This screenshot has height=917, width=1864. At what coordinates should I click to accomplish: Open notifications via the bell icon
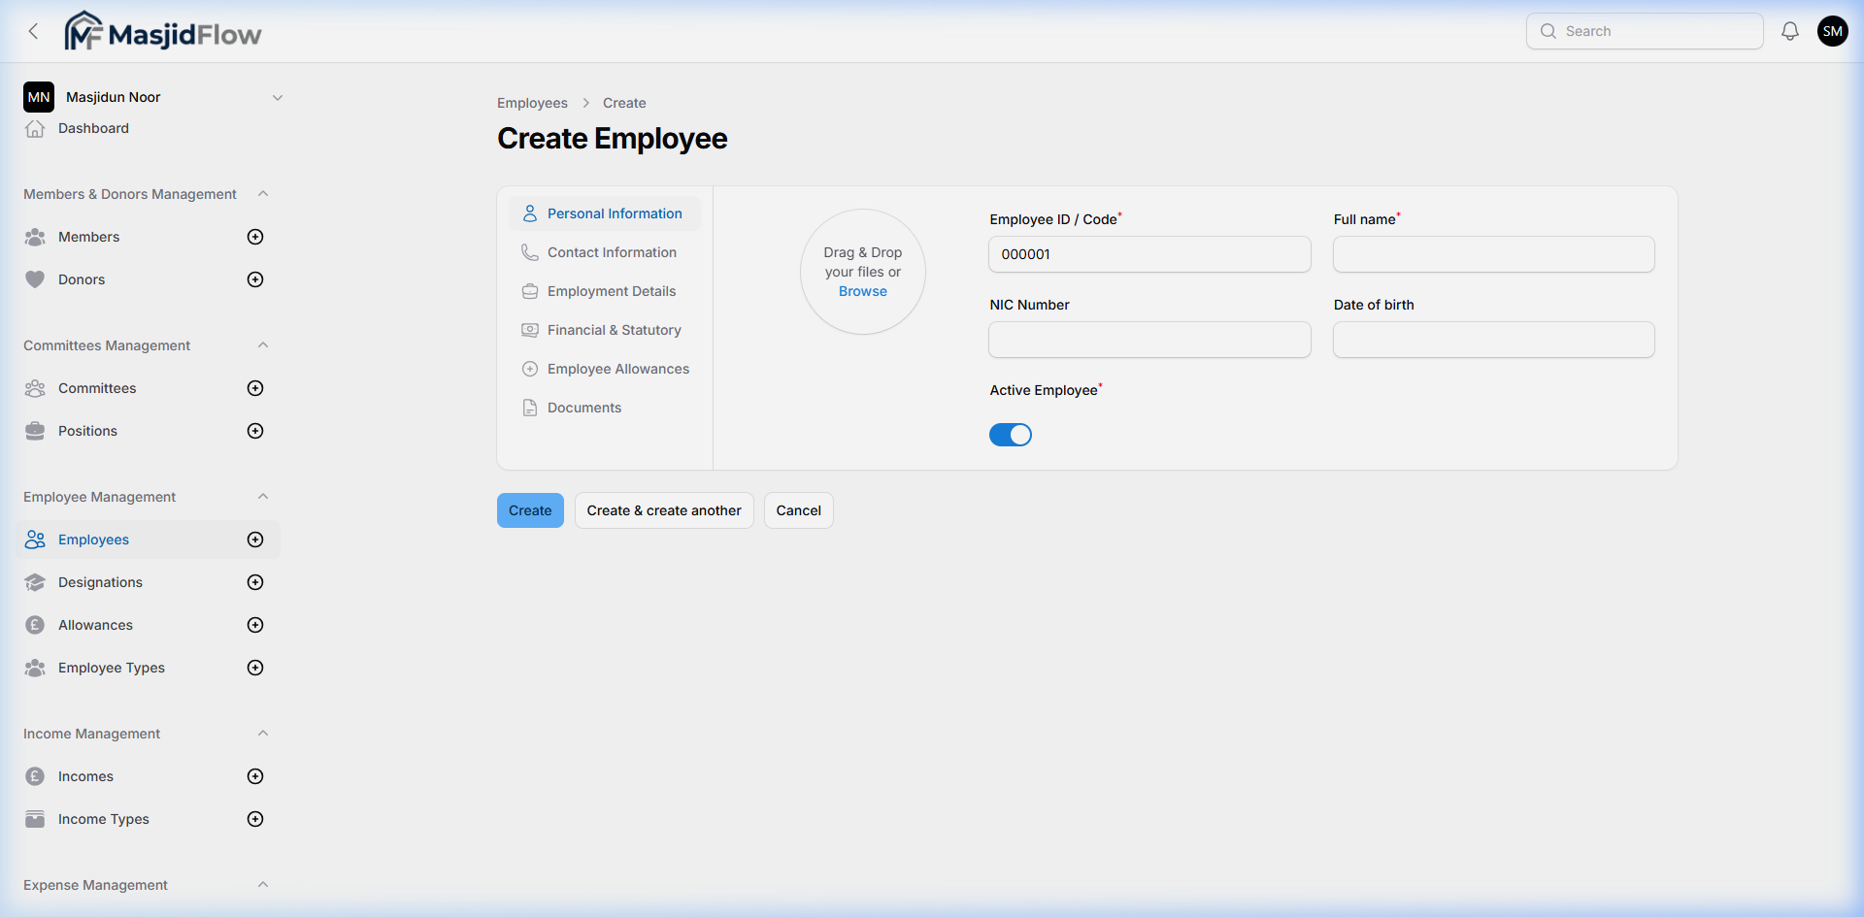coord(1789,30)
